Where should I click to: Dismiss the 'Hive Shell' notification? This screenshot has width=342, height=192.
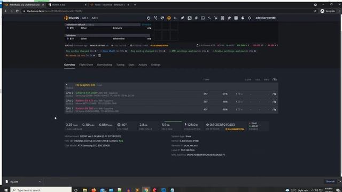click(126, 51)
